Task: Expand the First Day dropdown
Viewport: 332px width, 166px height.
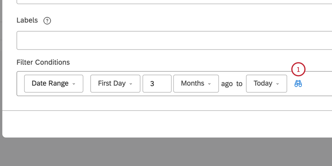Action: pyautogui.click(x=115, y=84)
